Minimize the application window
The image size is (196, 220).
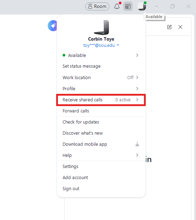click(x=157, y=6)
